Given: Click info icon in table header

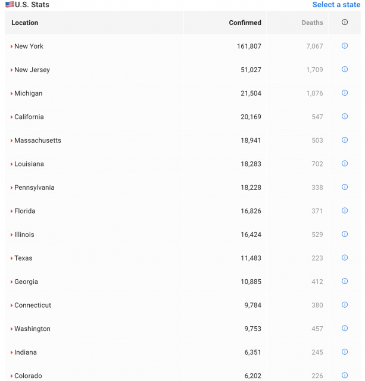Looking at the screenshot, I should pos(345,23).
